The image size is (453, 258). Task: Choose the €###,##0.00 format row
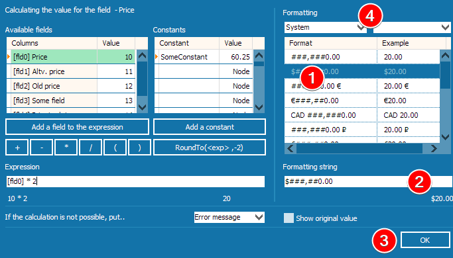pyautogui.click(x=362, y=101)
